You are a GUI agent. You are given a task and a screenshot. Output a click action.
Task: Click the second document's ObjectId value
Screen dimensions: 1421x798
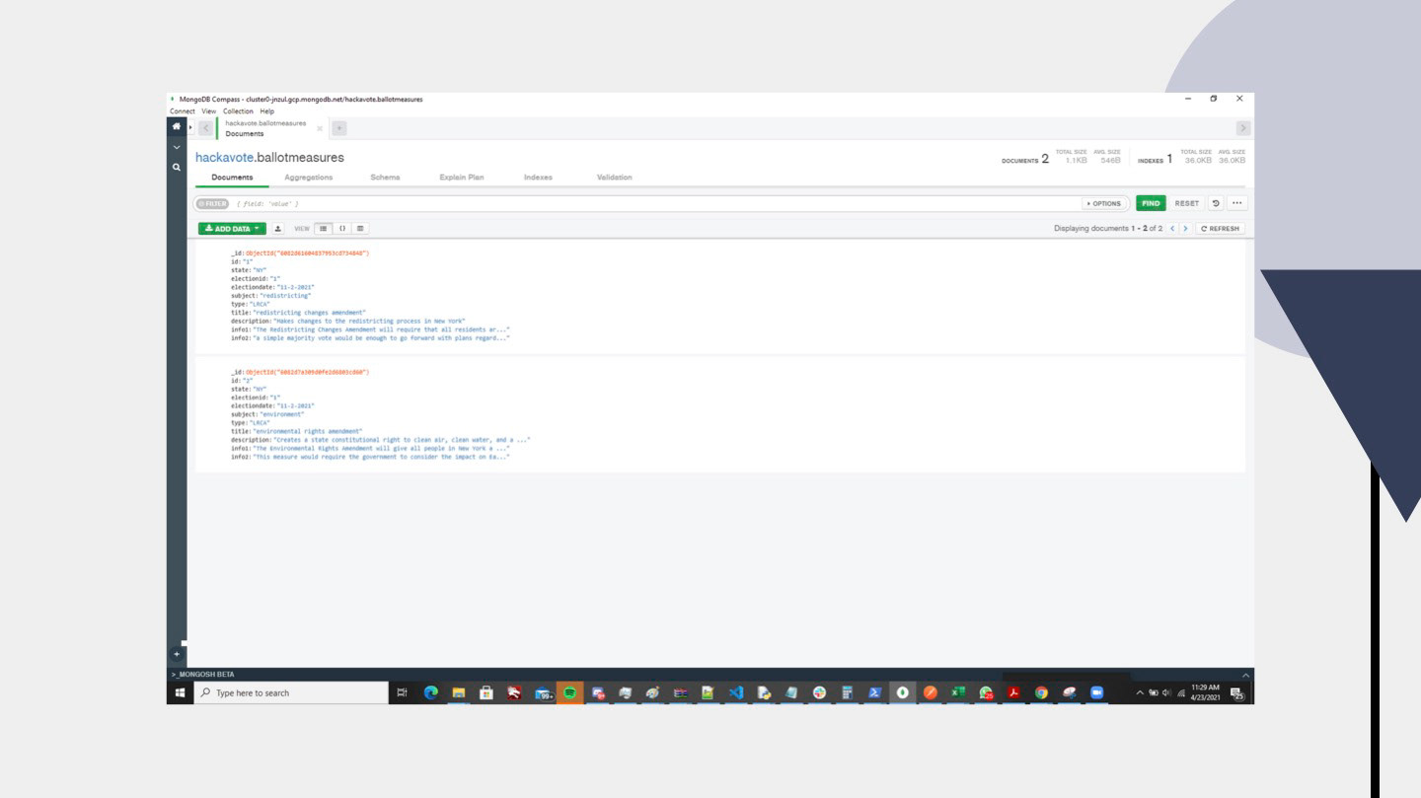(x=307, y=372)
